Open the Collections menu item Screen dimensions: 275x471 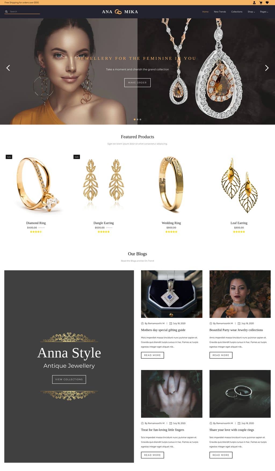tap(237, 12)
